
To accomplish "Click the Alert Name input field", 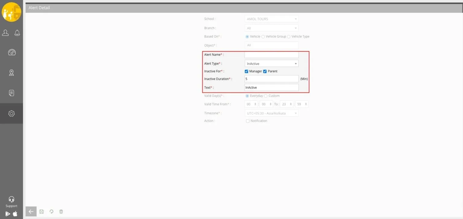I will (x=271, y=55).
